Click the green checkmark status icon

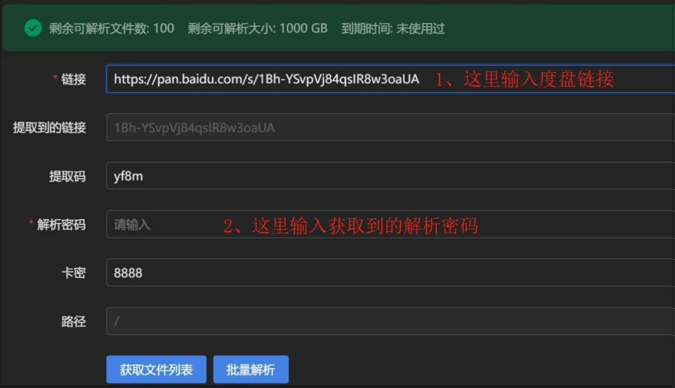point(32,28)
